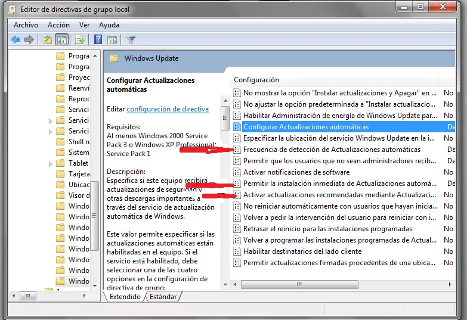Open filter options with funnel icon

click(x=131, y=39)
